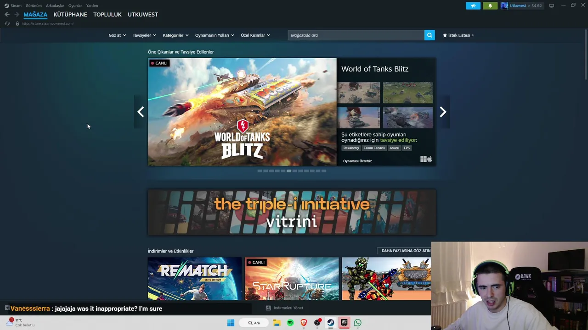Click the blue magnifier search button
The height and width of the screenshot is (330, 588).
click(430, 35)
